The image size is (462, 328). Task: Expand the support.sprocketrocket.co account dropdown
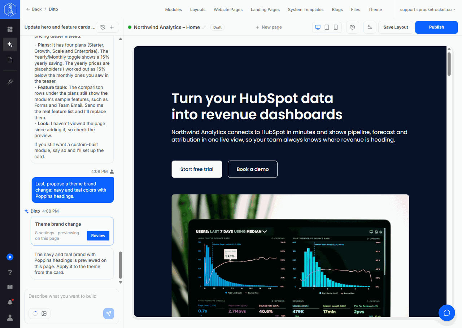point(428,10)
